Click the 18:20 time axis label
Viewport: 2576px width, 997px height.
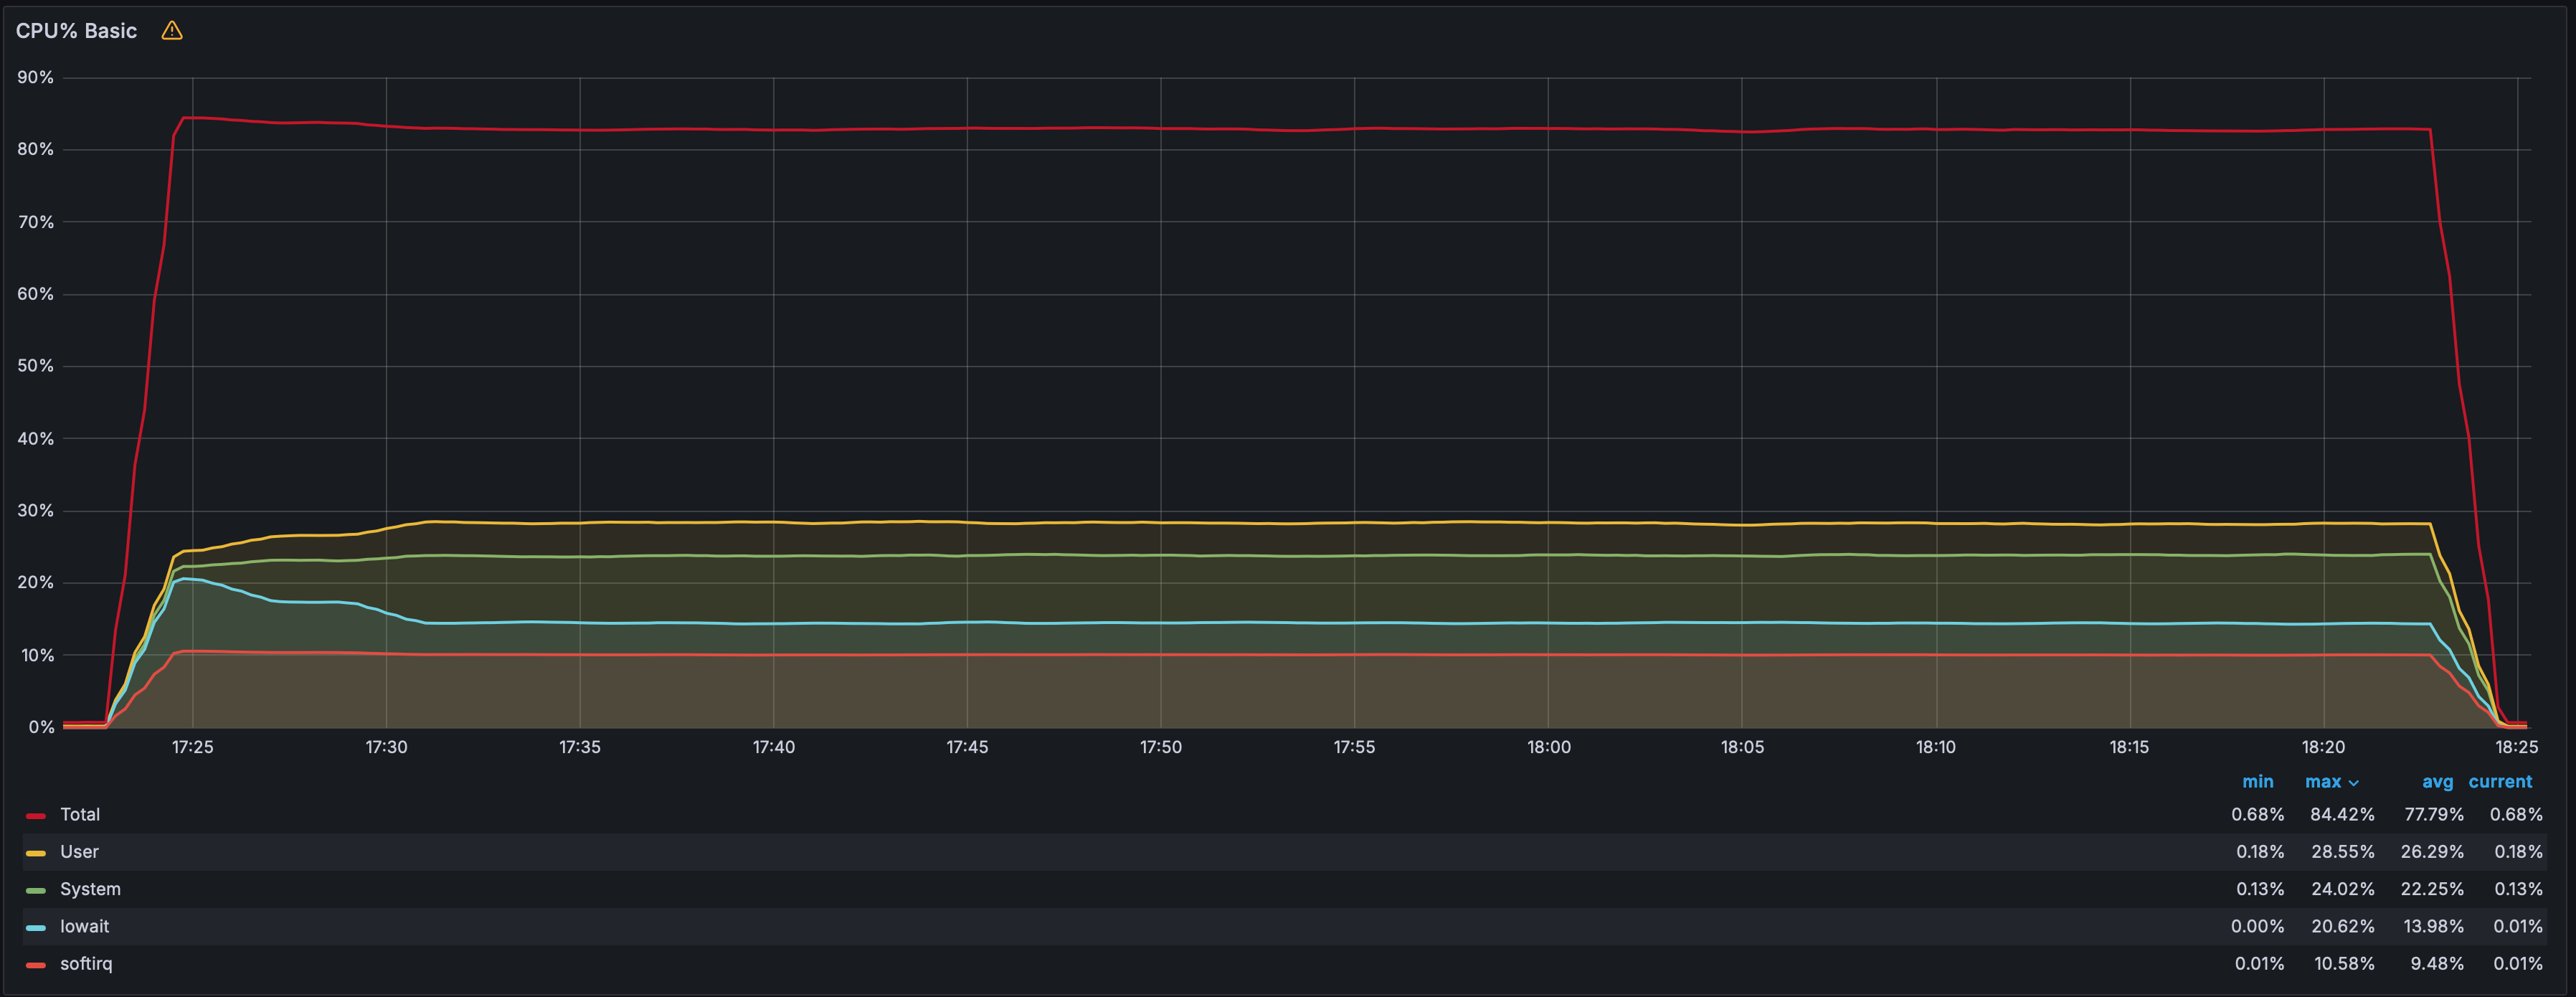2323,747
